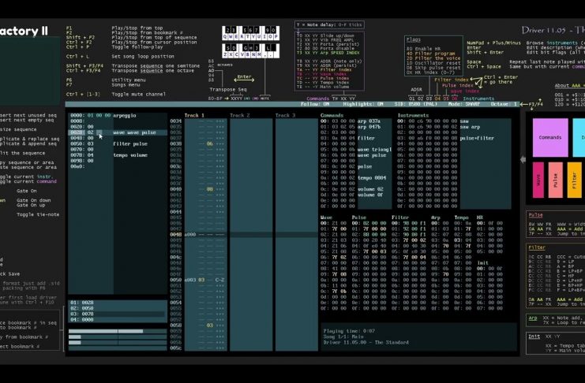Click order list entry 02: 0050
This screenshot has height=383, width=585.
pos(82,307)
